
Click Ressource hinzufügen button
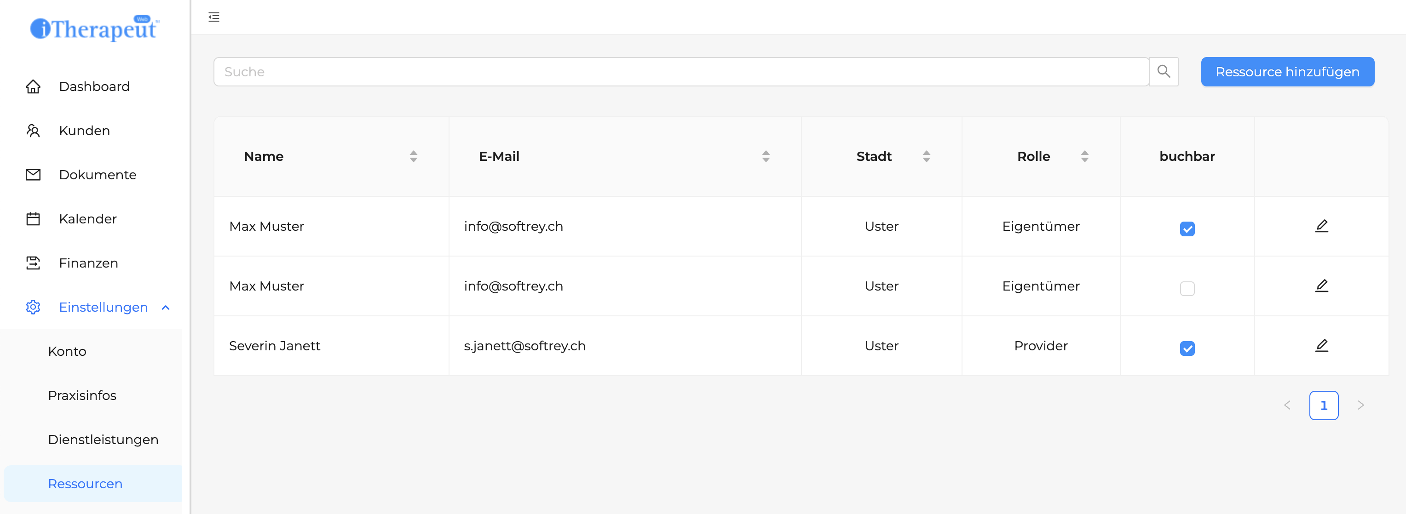pos(1287,71)
